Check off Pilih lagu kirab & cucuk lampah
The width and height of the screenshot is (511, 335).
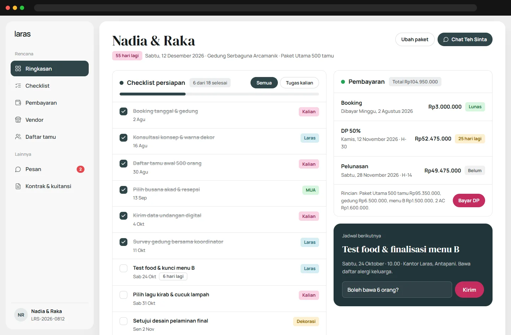(x=123, y=295)
